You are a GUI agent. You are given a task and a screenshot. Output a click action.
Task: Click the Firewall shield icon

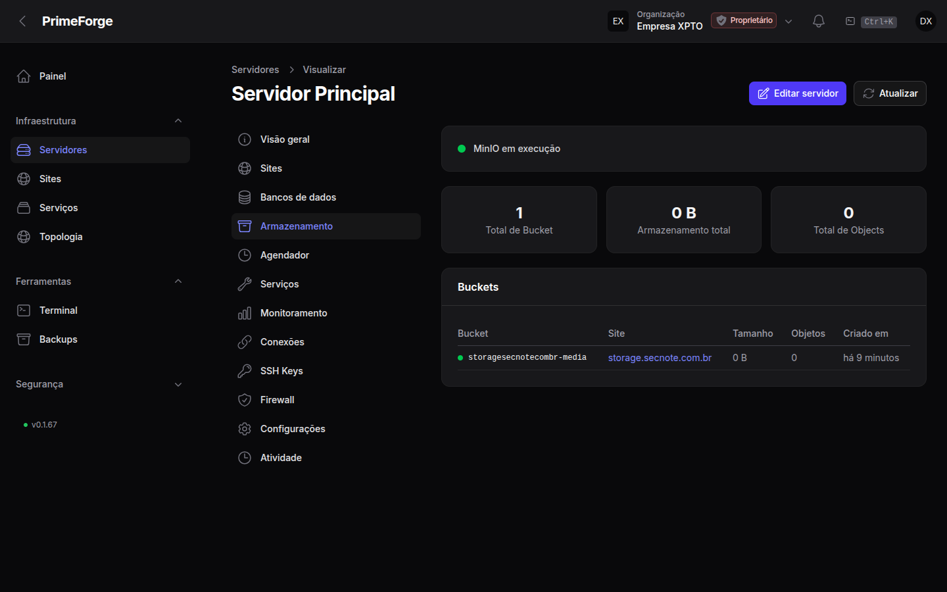click(x=245, y=400)
